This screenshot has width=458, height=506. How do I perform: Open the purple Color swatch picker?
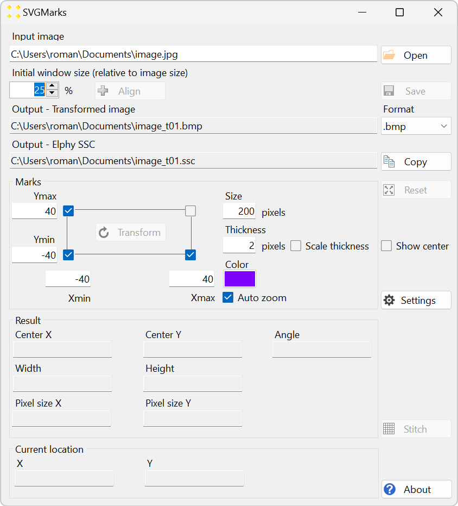click(x=240, y=279)
